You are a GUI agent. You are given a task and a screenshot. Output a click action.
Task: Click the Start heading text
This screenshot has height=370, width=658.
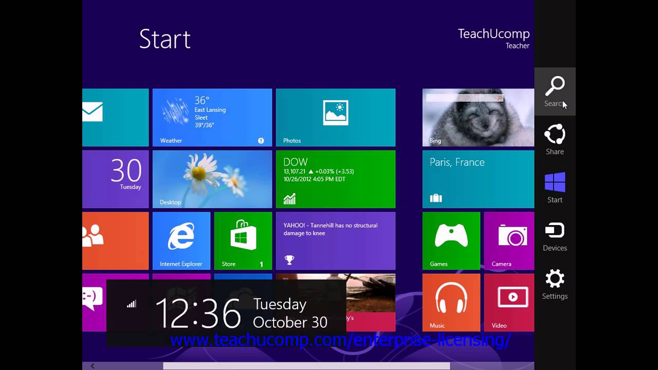(x=164, y=39)
